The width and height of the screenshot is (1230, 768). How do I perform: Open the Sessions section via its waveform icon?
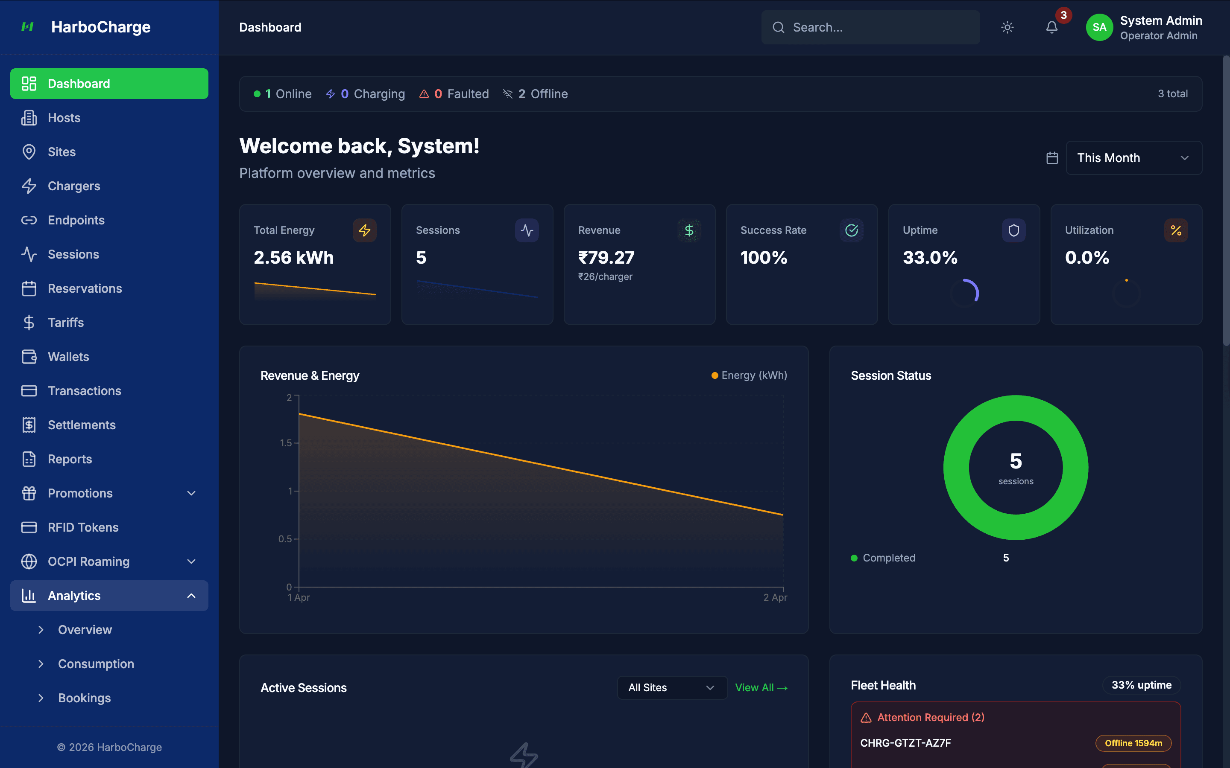click(x=29, y=254)
